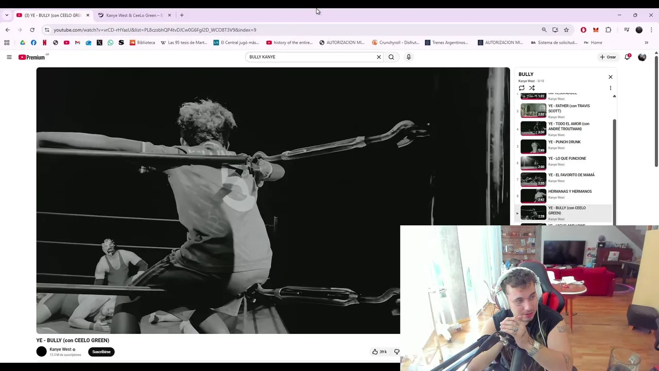Go back in browser history
The image size is (659, 371).
coord(8,30)
